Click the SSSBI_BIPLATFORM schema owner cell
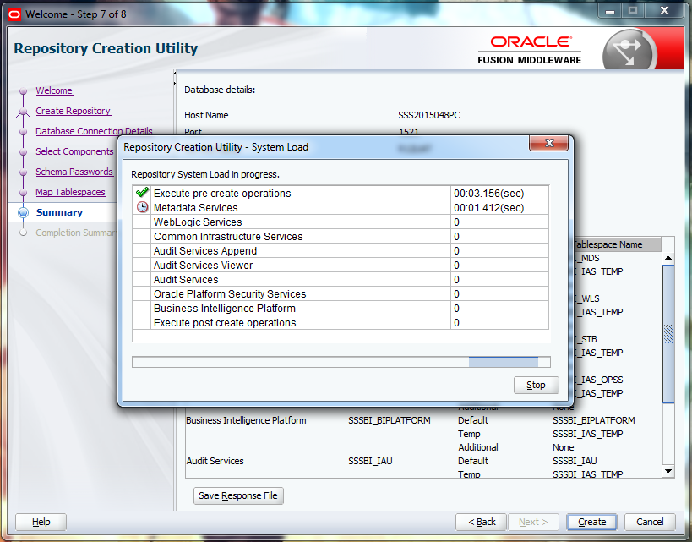This screenshot has width=692, height=542. tap(389, 420)
